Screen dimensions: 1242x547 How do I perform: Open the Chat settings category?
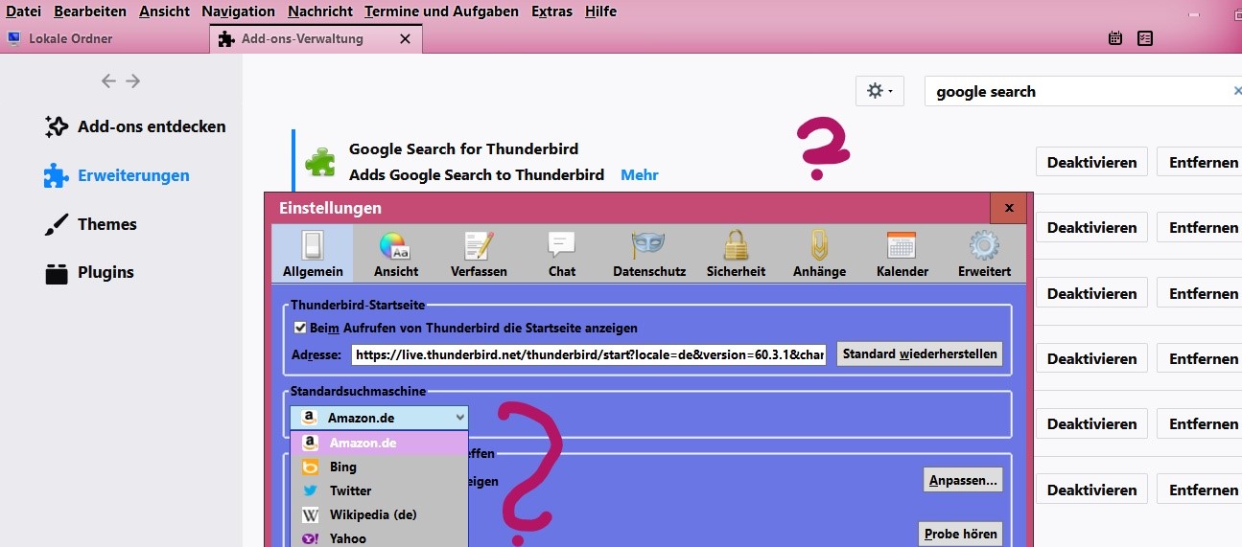click(562, 254)
